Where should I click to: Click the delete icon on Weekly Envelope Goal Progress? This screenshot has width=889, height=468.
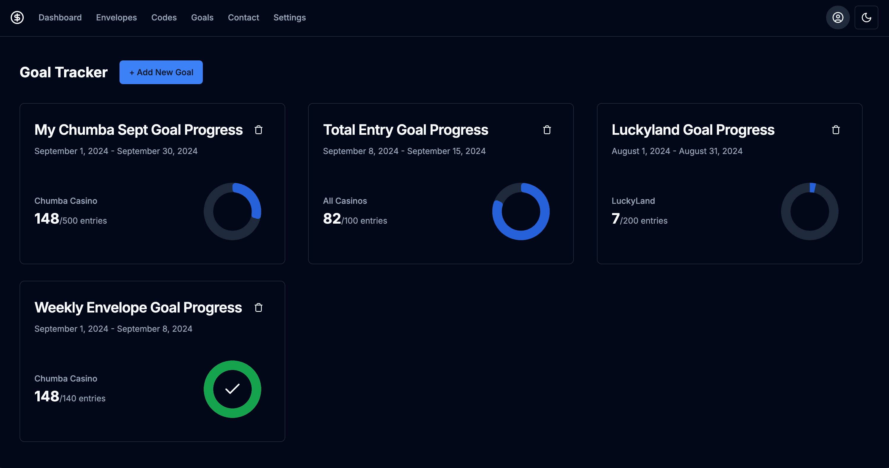coord(257,307)
